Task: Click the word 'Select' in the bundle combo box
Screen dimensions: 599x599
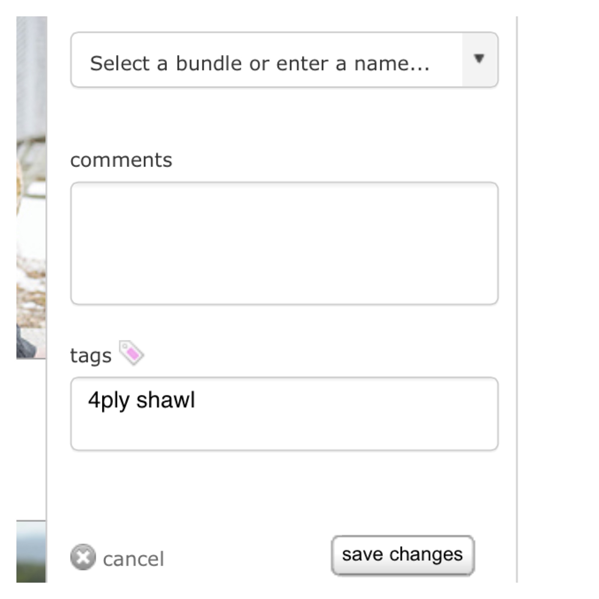Action: point(120,63)
